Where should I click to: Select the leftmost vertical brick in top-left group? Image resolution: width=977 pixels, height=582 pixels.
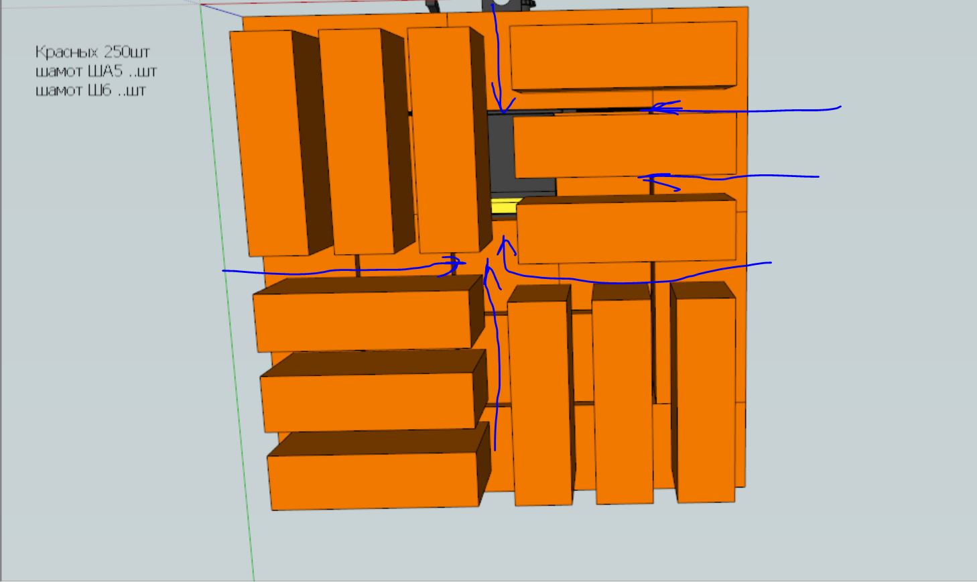click(269, 143)
